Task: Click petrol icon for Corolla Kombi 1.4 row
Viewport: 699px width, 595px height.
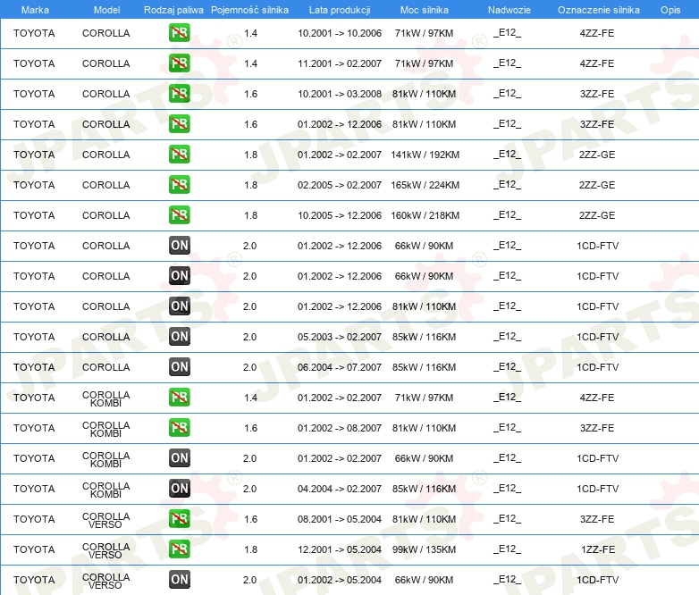Action: pyautogui.click(x=179, y=397)
